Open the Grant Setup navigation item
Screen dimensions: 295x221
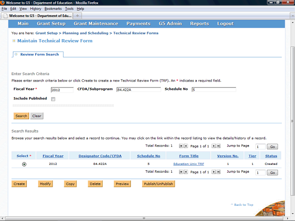click(x=51, y=23)
